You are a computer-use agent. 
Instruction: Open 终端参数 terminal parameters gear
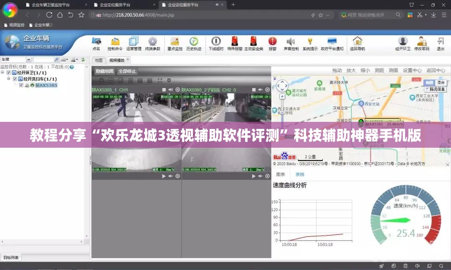[152, 44]
